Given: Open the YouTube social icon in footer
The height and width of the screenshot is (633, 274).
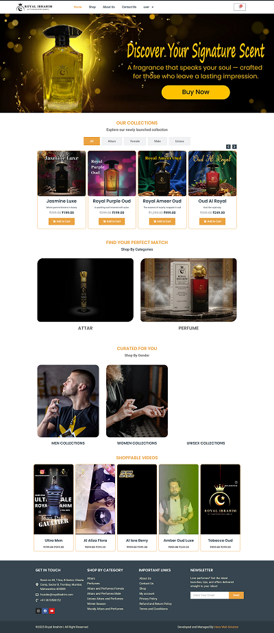Looking at the screenshot, I should pos(51,611).
